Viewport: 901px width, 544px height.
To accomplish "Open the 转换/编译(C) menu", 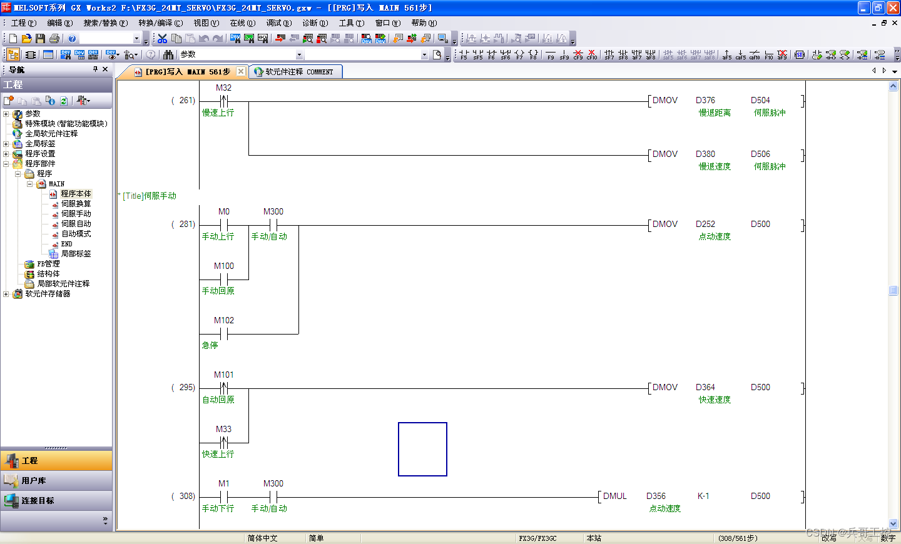I will (161, 23).
